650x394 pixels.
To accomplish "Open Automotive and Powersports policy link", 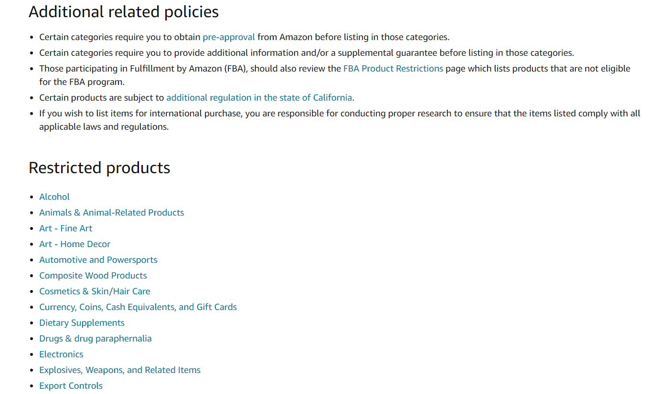I will coord(98,260).
